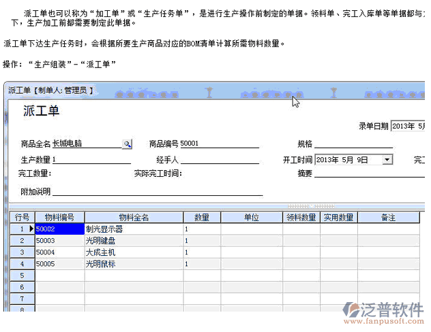Click the 录单日期 date field

[x=408, y=126]
